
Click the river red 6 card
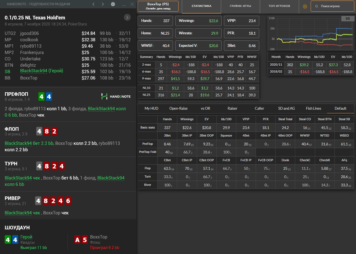click(68, 201)
